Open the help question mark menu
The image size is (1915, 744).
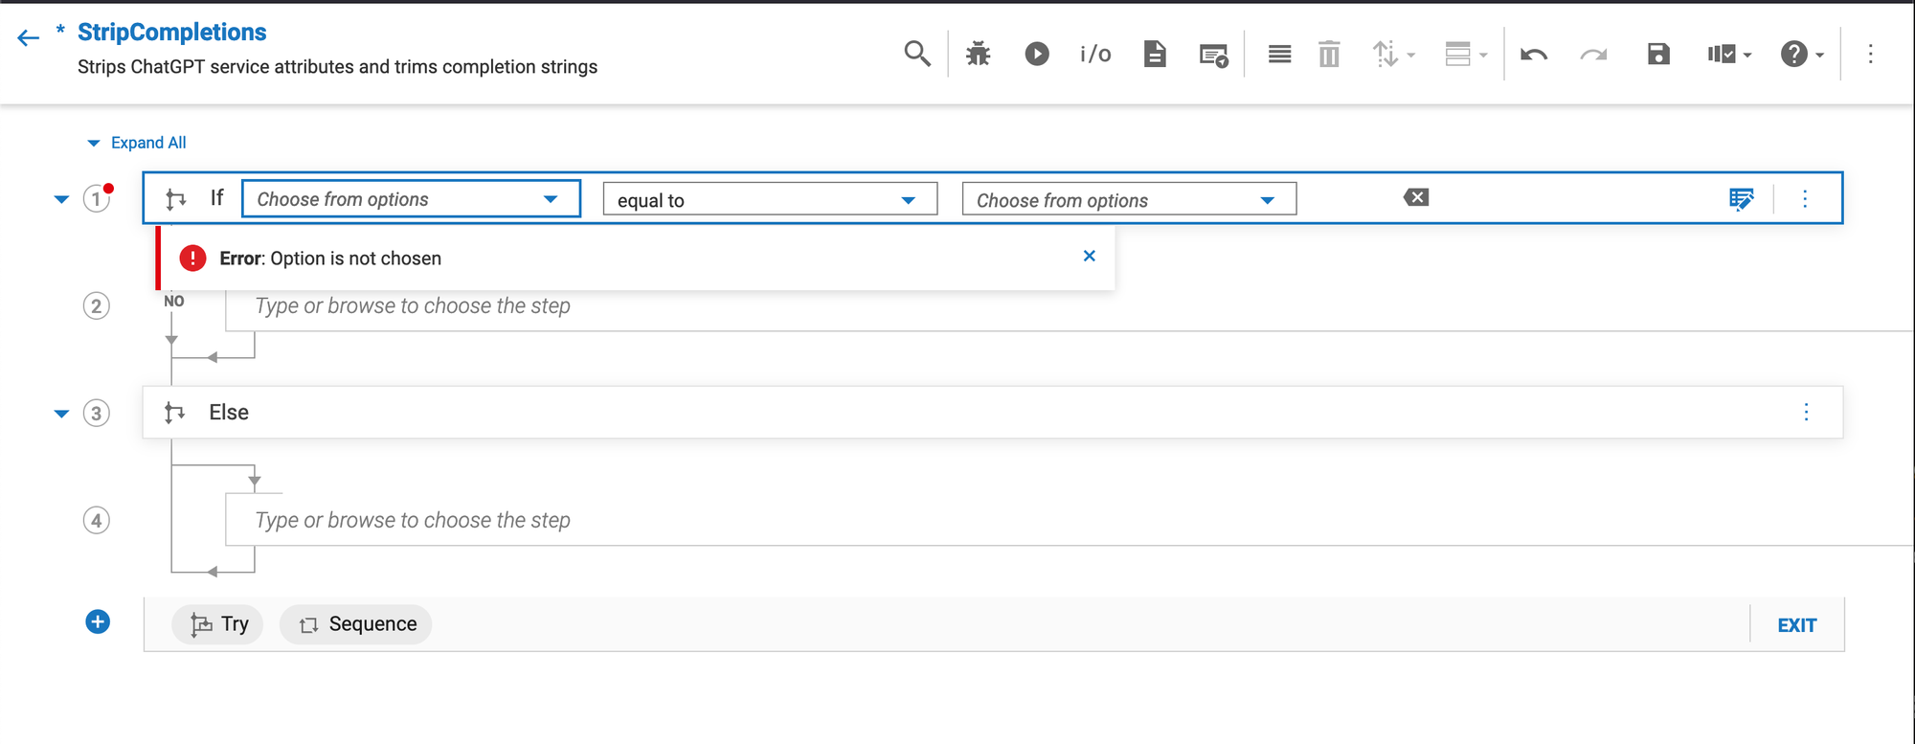pyautogui.click(x=1794, y=54)
